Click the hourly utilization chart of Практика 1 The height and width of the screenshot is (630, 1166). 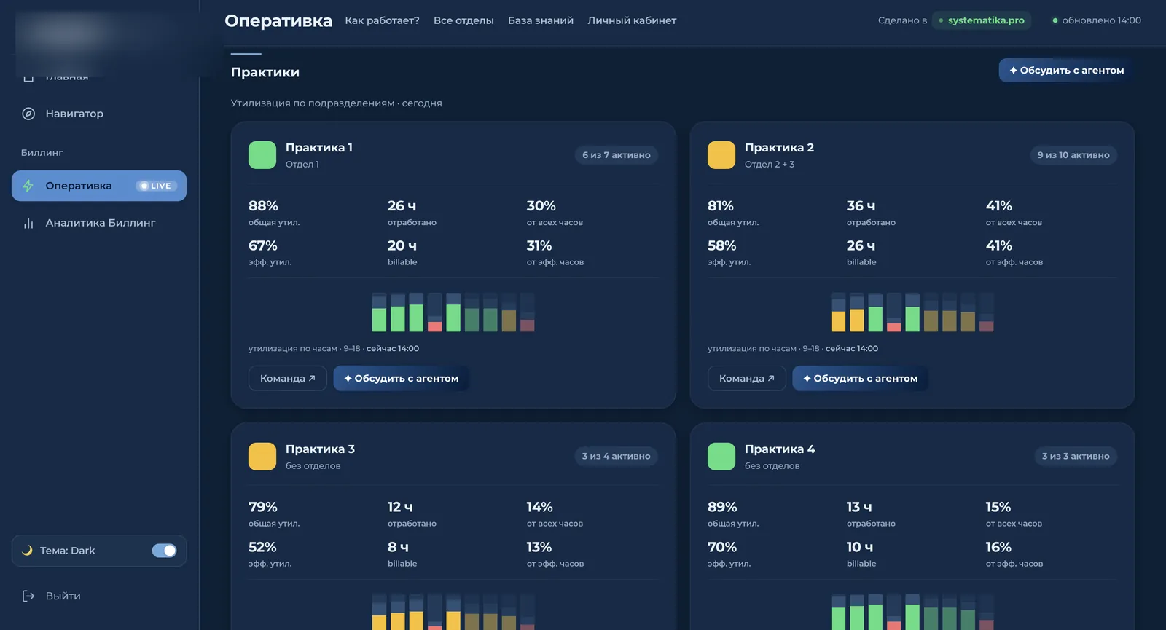click(x=453, y=312)
